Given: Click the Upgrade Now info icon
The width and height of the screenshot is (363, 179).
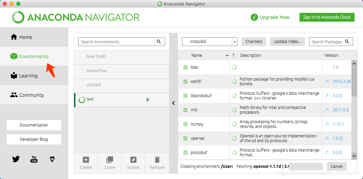Looking at the screenshot, I should (x=254, y=17).
